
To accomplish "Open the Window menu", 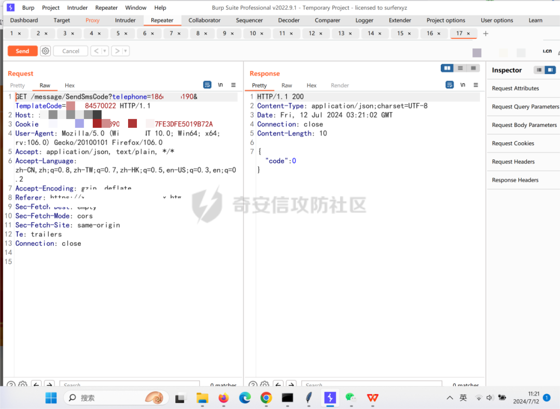I will coord(136,7).
